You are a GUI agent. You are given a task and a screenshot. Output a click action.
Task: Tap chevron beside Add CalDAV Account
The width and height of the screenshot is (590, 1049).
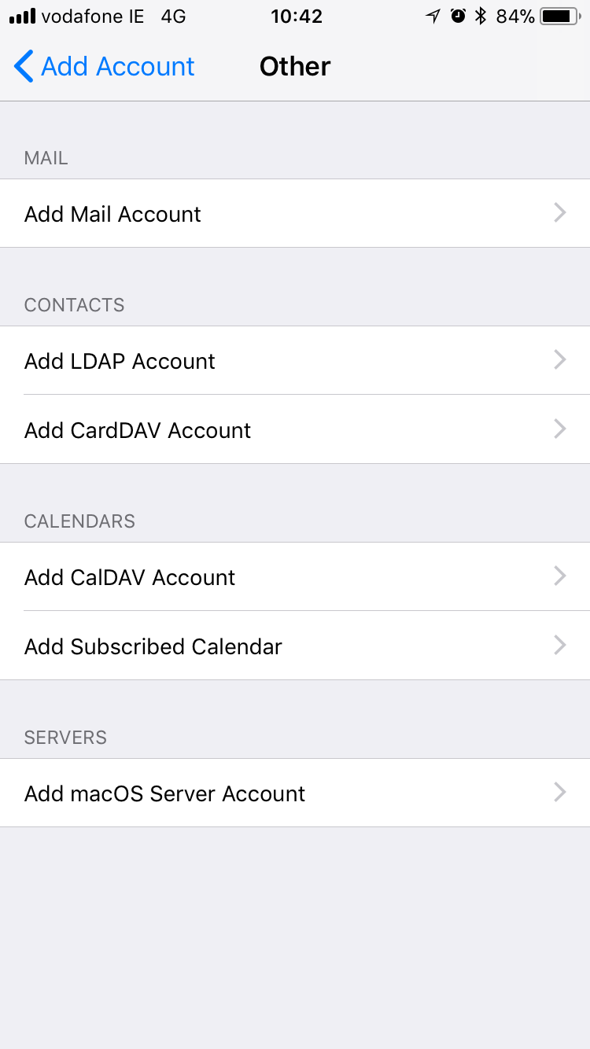tap(560, 576)
